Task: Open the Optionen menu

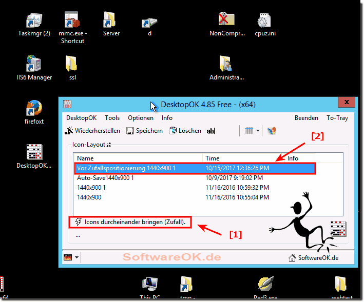Action: [141, 118]
